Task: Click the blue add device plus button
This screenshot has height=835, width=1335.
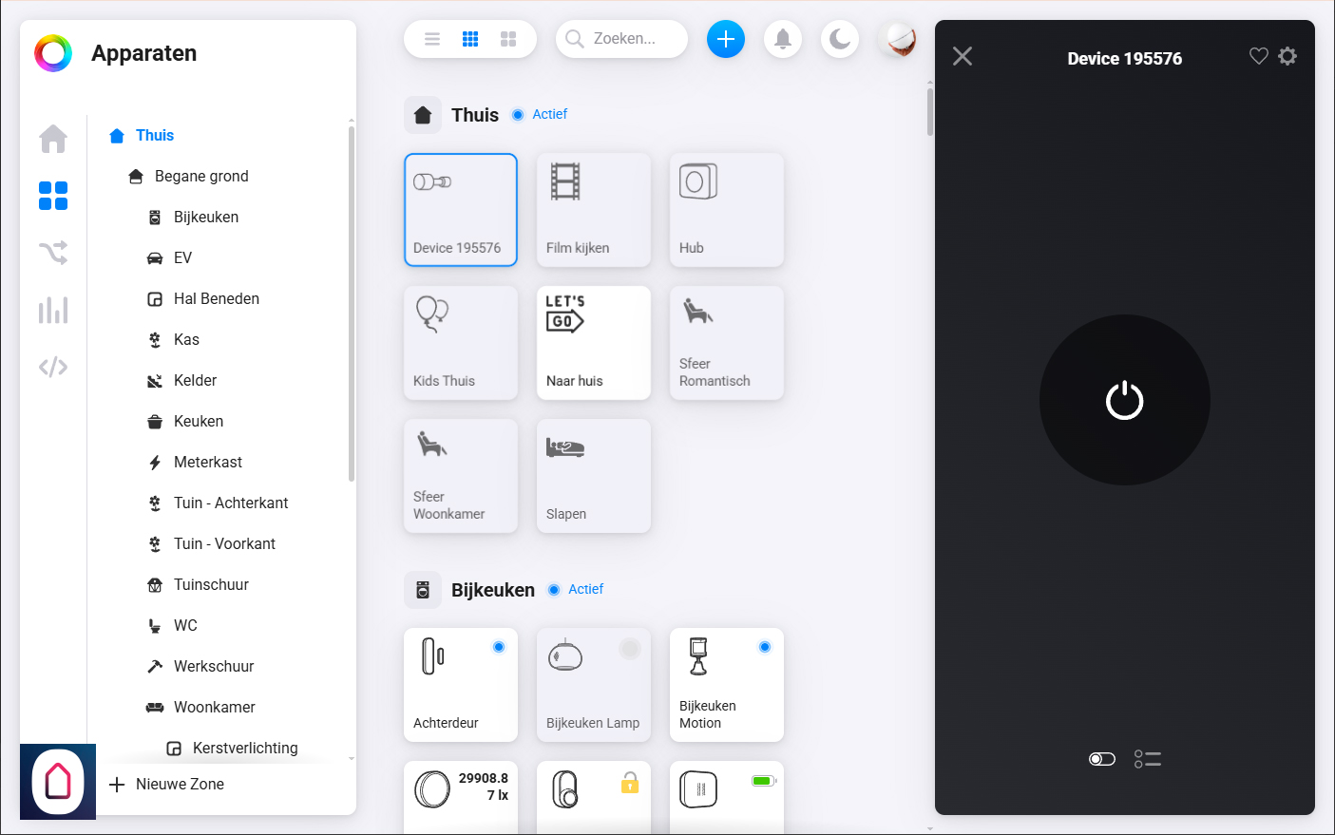Action: click(725, 39)
